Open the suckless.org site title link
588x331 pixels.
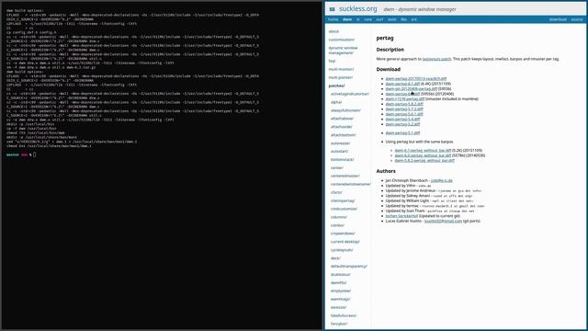[357, 8]
